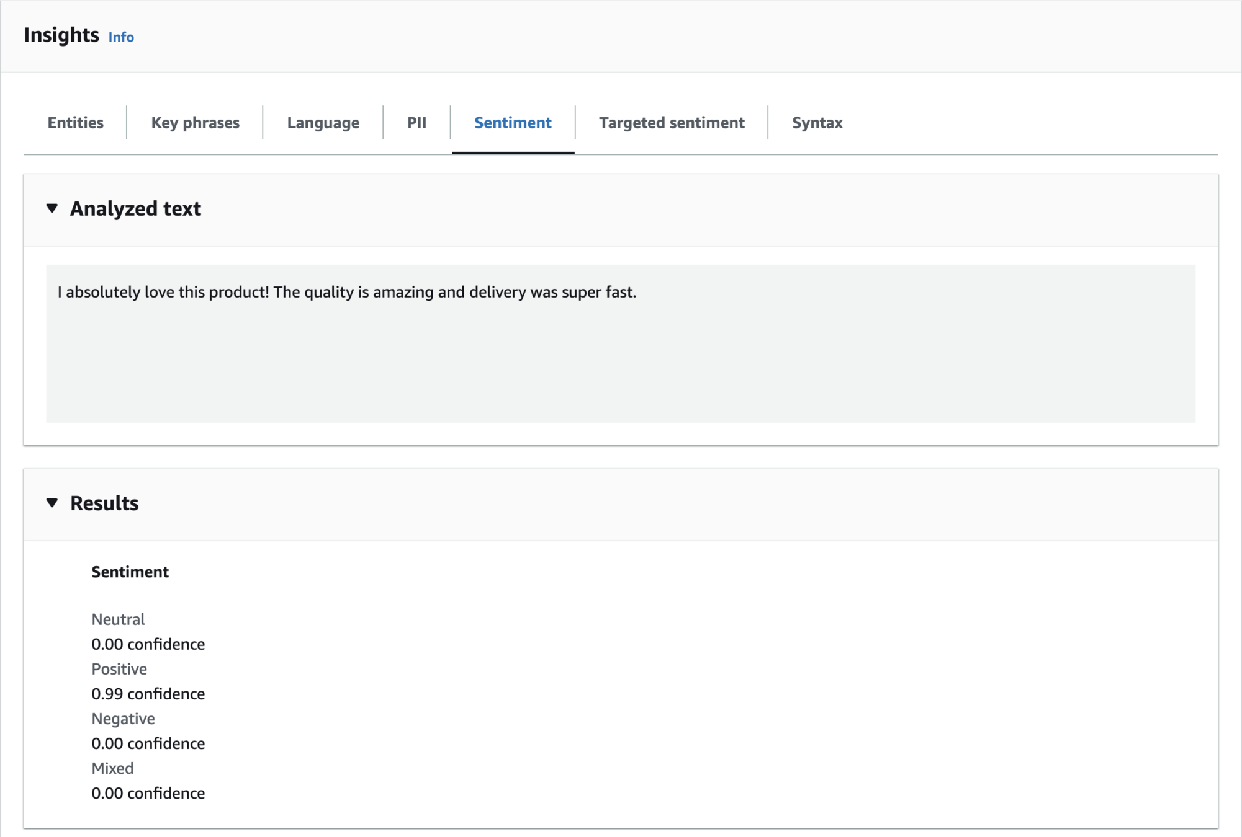Viewport: 1242px width, 837px height.
Task: Click the Neutral sentiment label
Action: tap(118, 619)
